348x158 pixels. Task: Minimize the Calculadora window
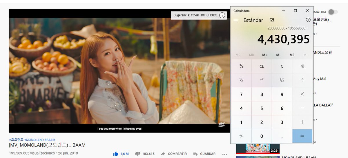click(283, 11)
